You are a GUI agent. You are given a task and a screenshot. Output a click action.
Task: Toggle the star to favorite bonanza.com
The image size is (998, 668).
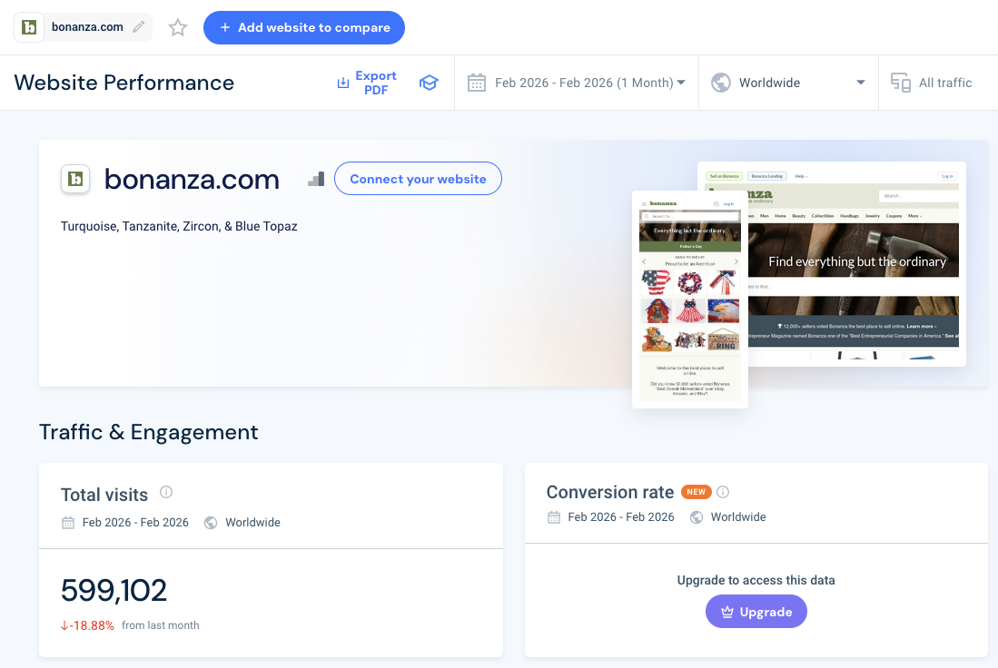point(177,27)
